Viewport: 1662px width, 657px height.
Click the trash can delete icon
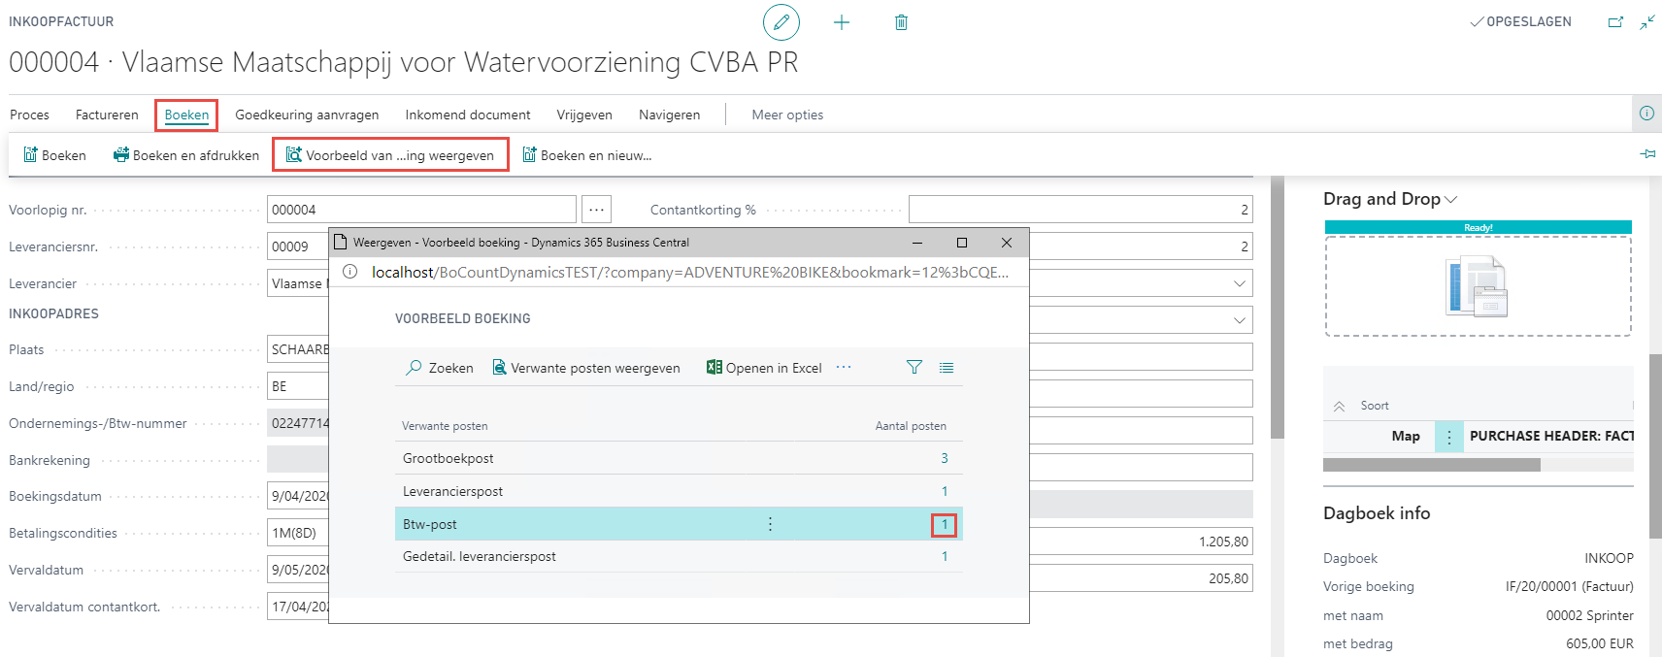(x=901, y=22)
